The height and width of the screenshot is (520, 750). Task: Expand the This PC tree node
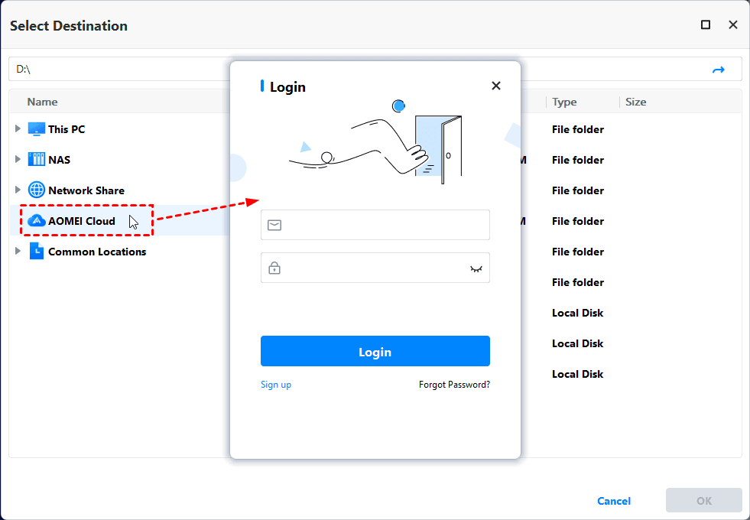18,128
